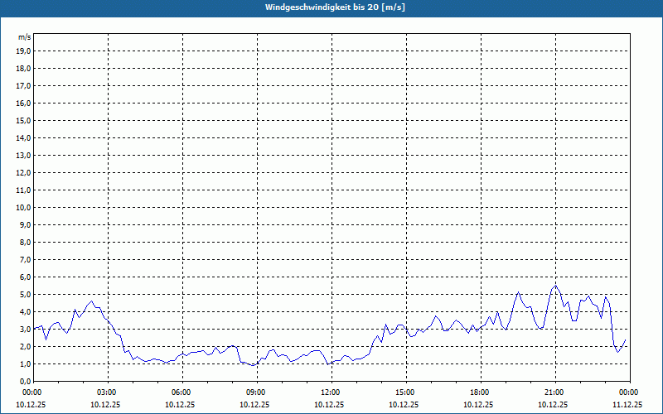Screen dimensions: 663x414
Task: Click the 21:00 time marker
Action: click(554, 392)
